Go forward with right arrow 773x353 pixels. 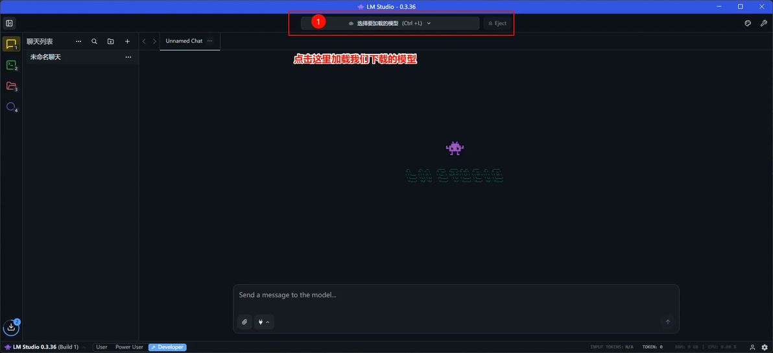tap(154, 41)
